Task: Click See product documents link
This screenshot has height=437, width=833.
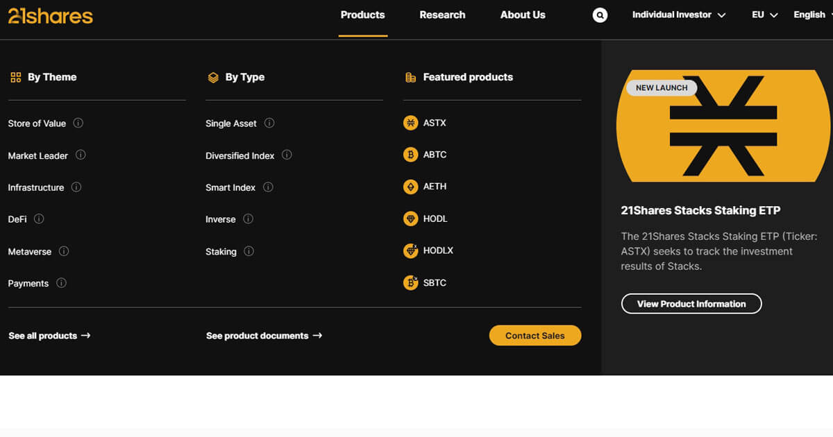Action: pyautogui.click(x=264, y=336)
